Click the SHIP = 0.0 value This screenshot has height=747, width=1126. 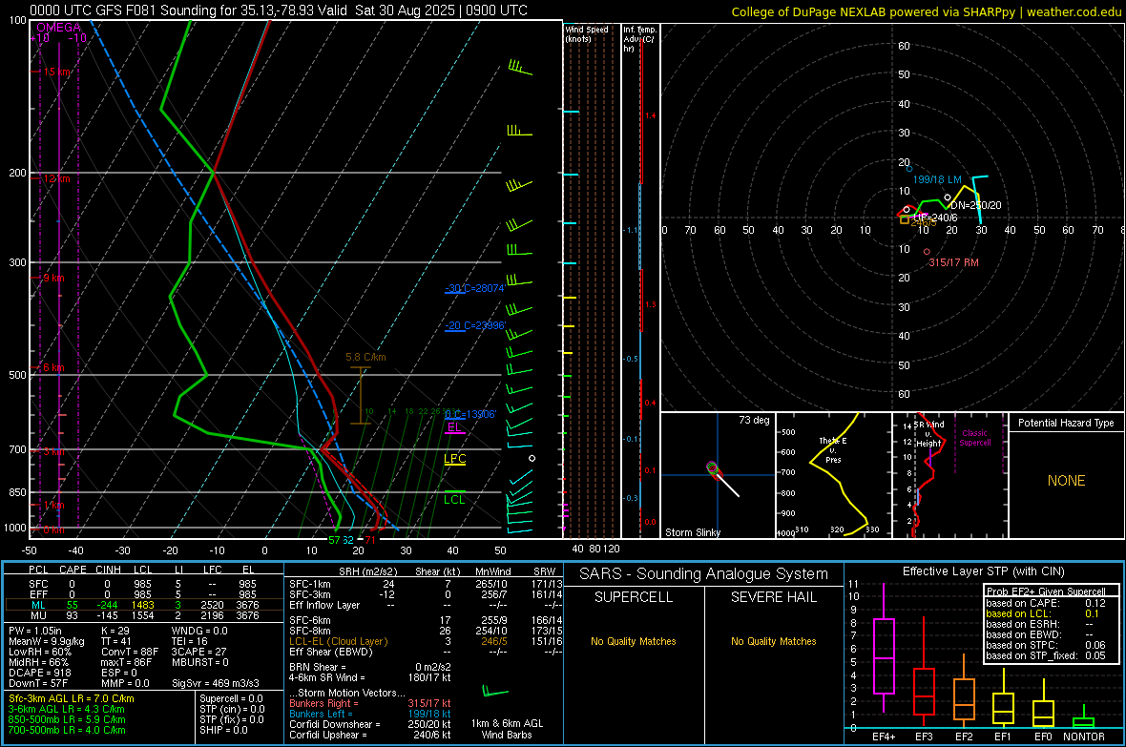point(223,730)
